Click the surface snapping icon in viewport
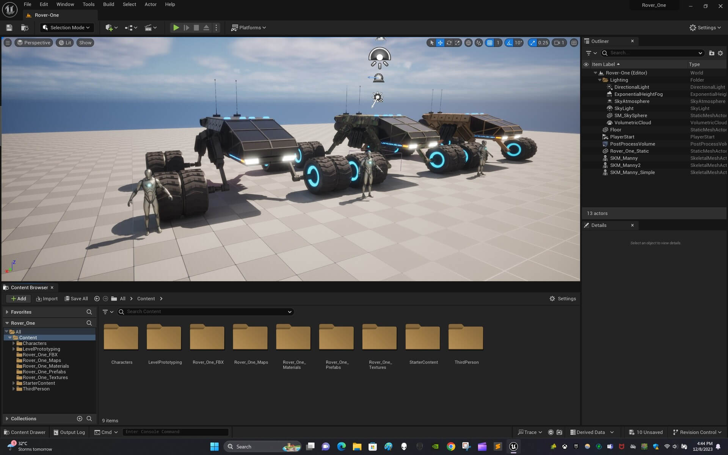Viewport: 728px width, 455px height. click(x=479, y=43)
